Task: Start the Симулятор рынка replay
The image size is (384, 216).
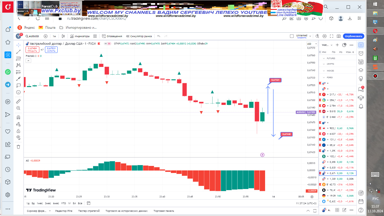Action: [x=139, y=36]
